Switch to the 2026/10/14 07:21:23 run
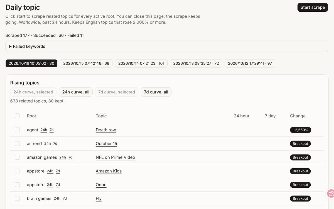Screen dimensions: 334x209 tap(141, 63)
